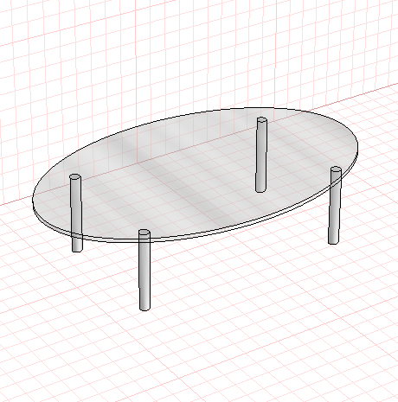Select the leg visible through the glass top

pos(261,155)
